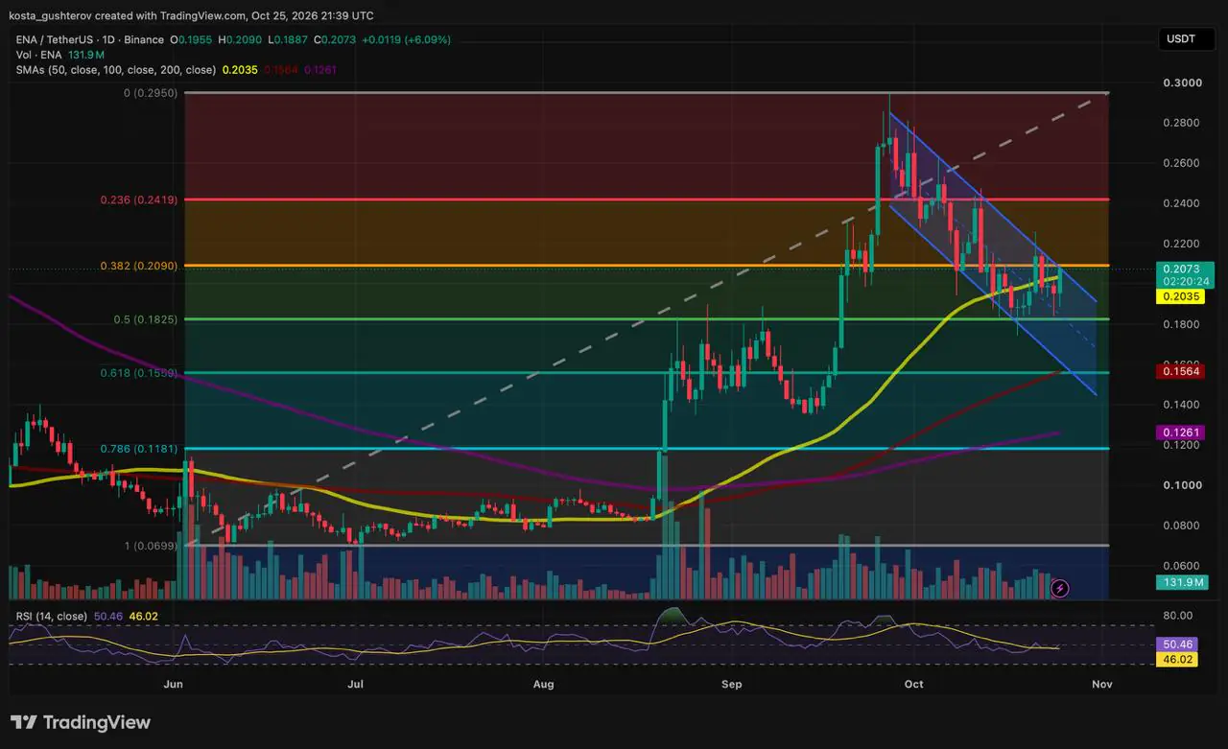Click the Oct label on time axis
Screen dimensions: 1228x749
[x=913, y=684]
